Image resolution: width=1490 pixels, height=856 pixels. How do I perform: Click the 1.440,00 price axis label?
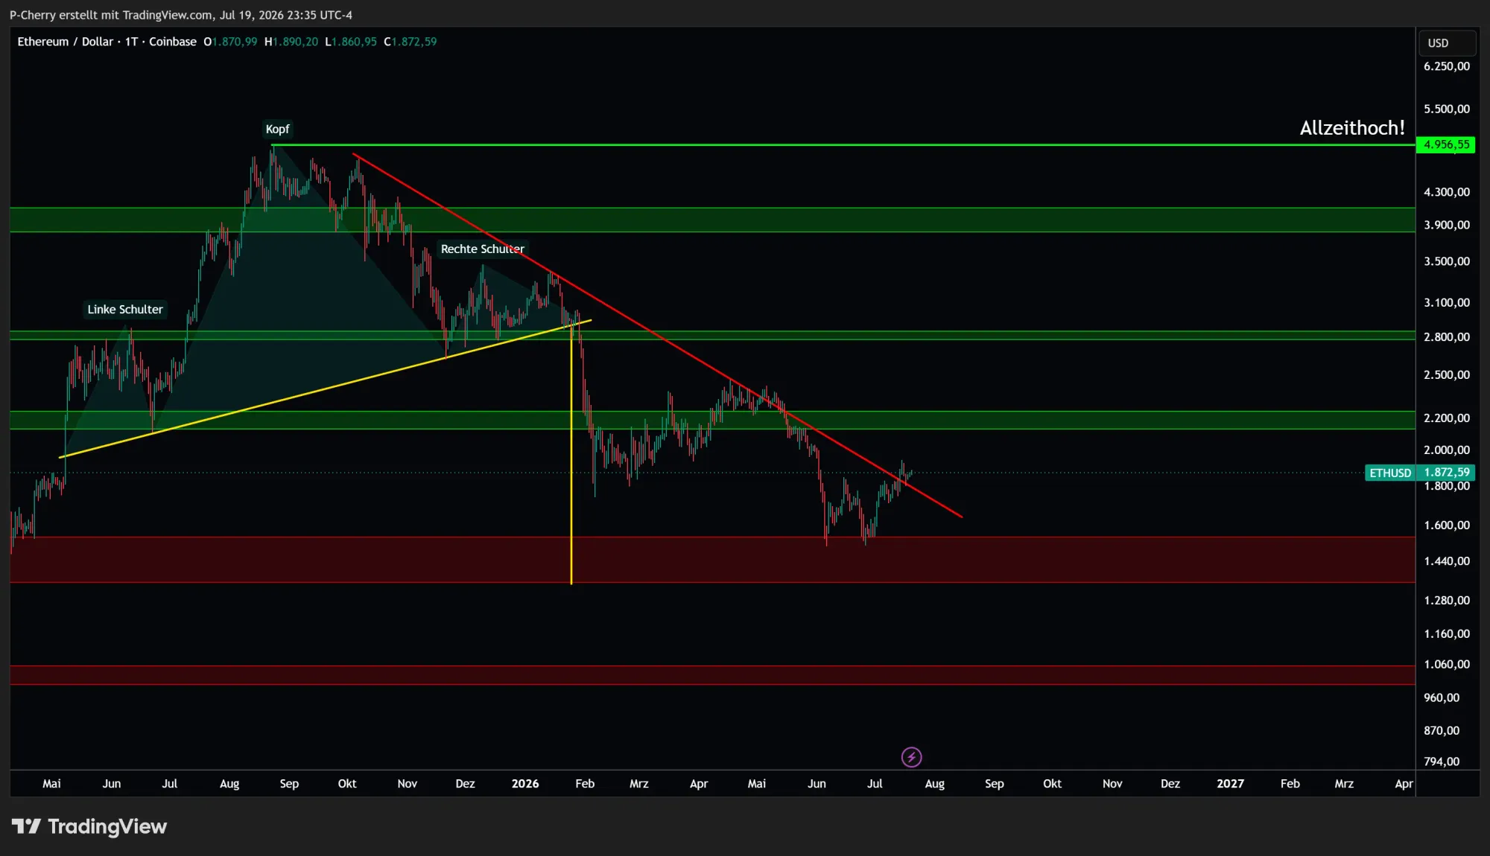click(x=1446, y=561)
